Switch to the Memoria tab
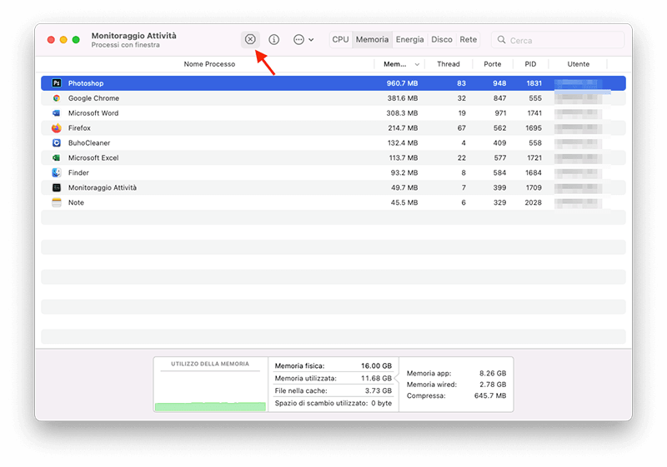This screenshot has width=667, height=467. coord(372,39)
